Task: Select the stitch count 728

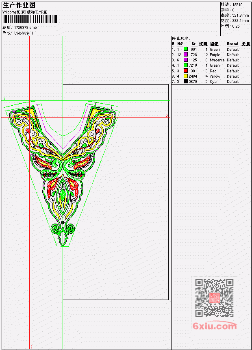Action: [x=194, y=55]
